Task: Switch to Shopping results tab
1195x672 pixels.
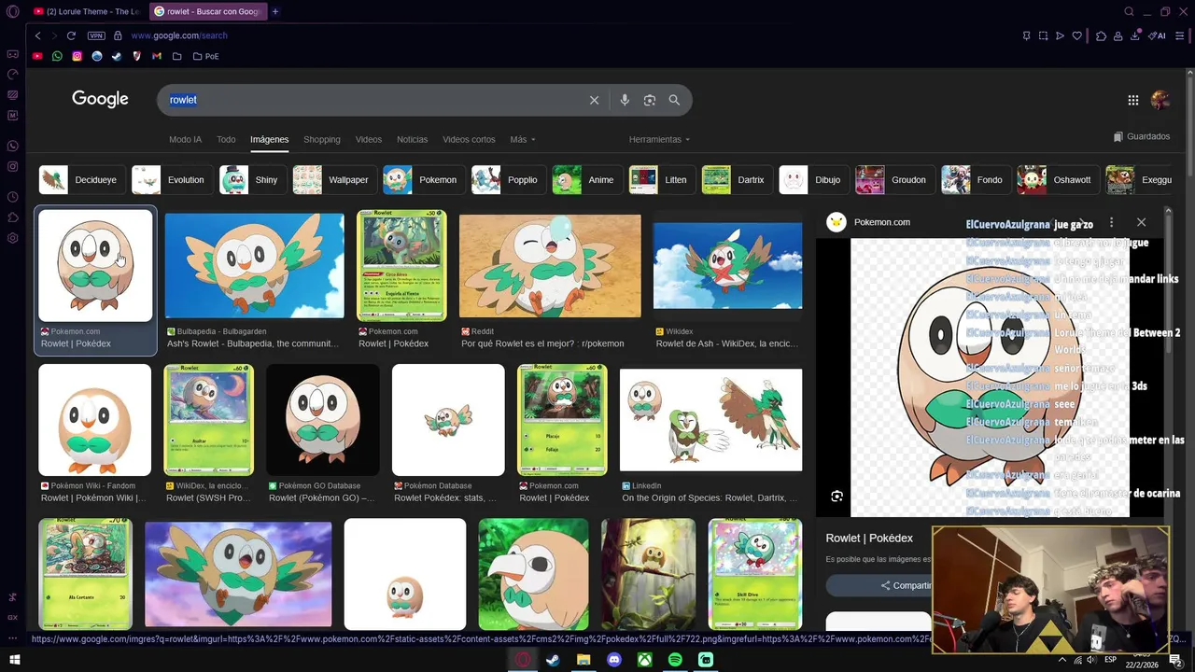Action: point(322,139)
